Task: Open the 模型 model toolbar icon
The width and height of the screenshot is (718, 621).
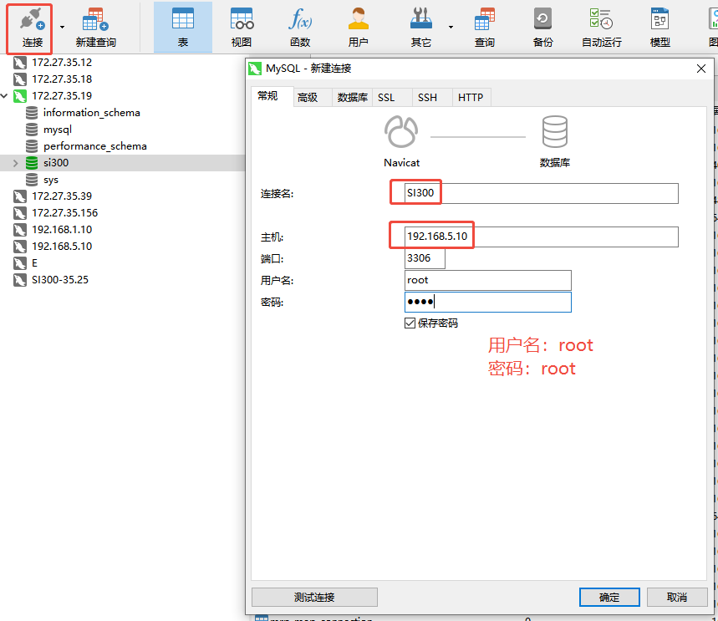Action: 659,28
